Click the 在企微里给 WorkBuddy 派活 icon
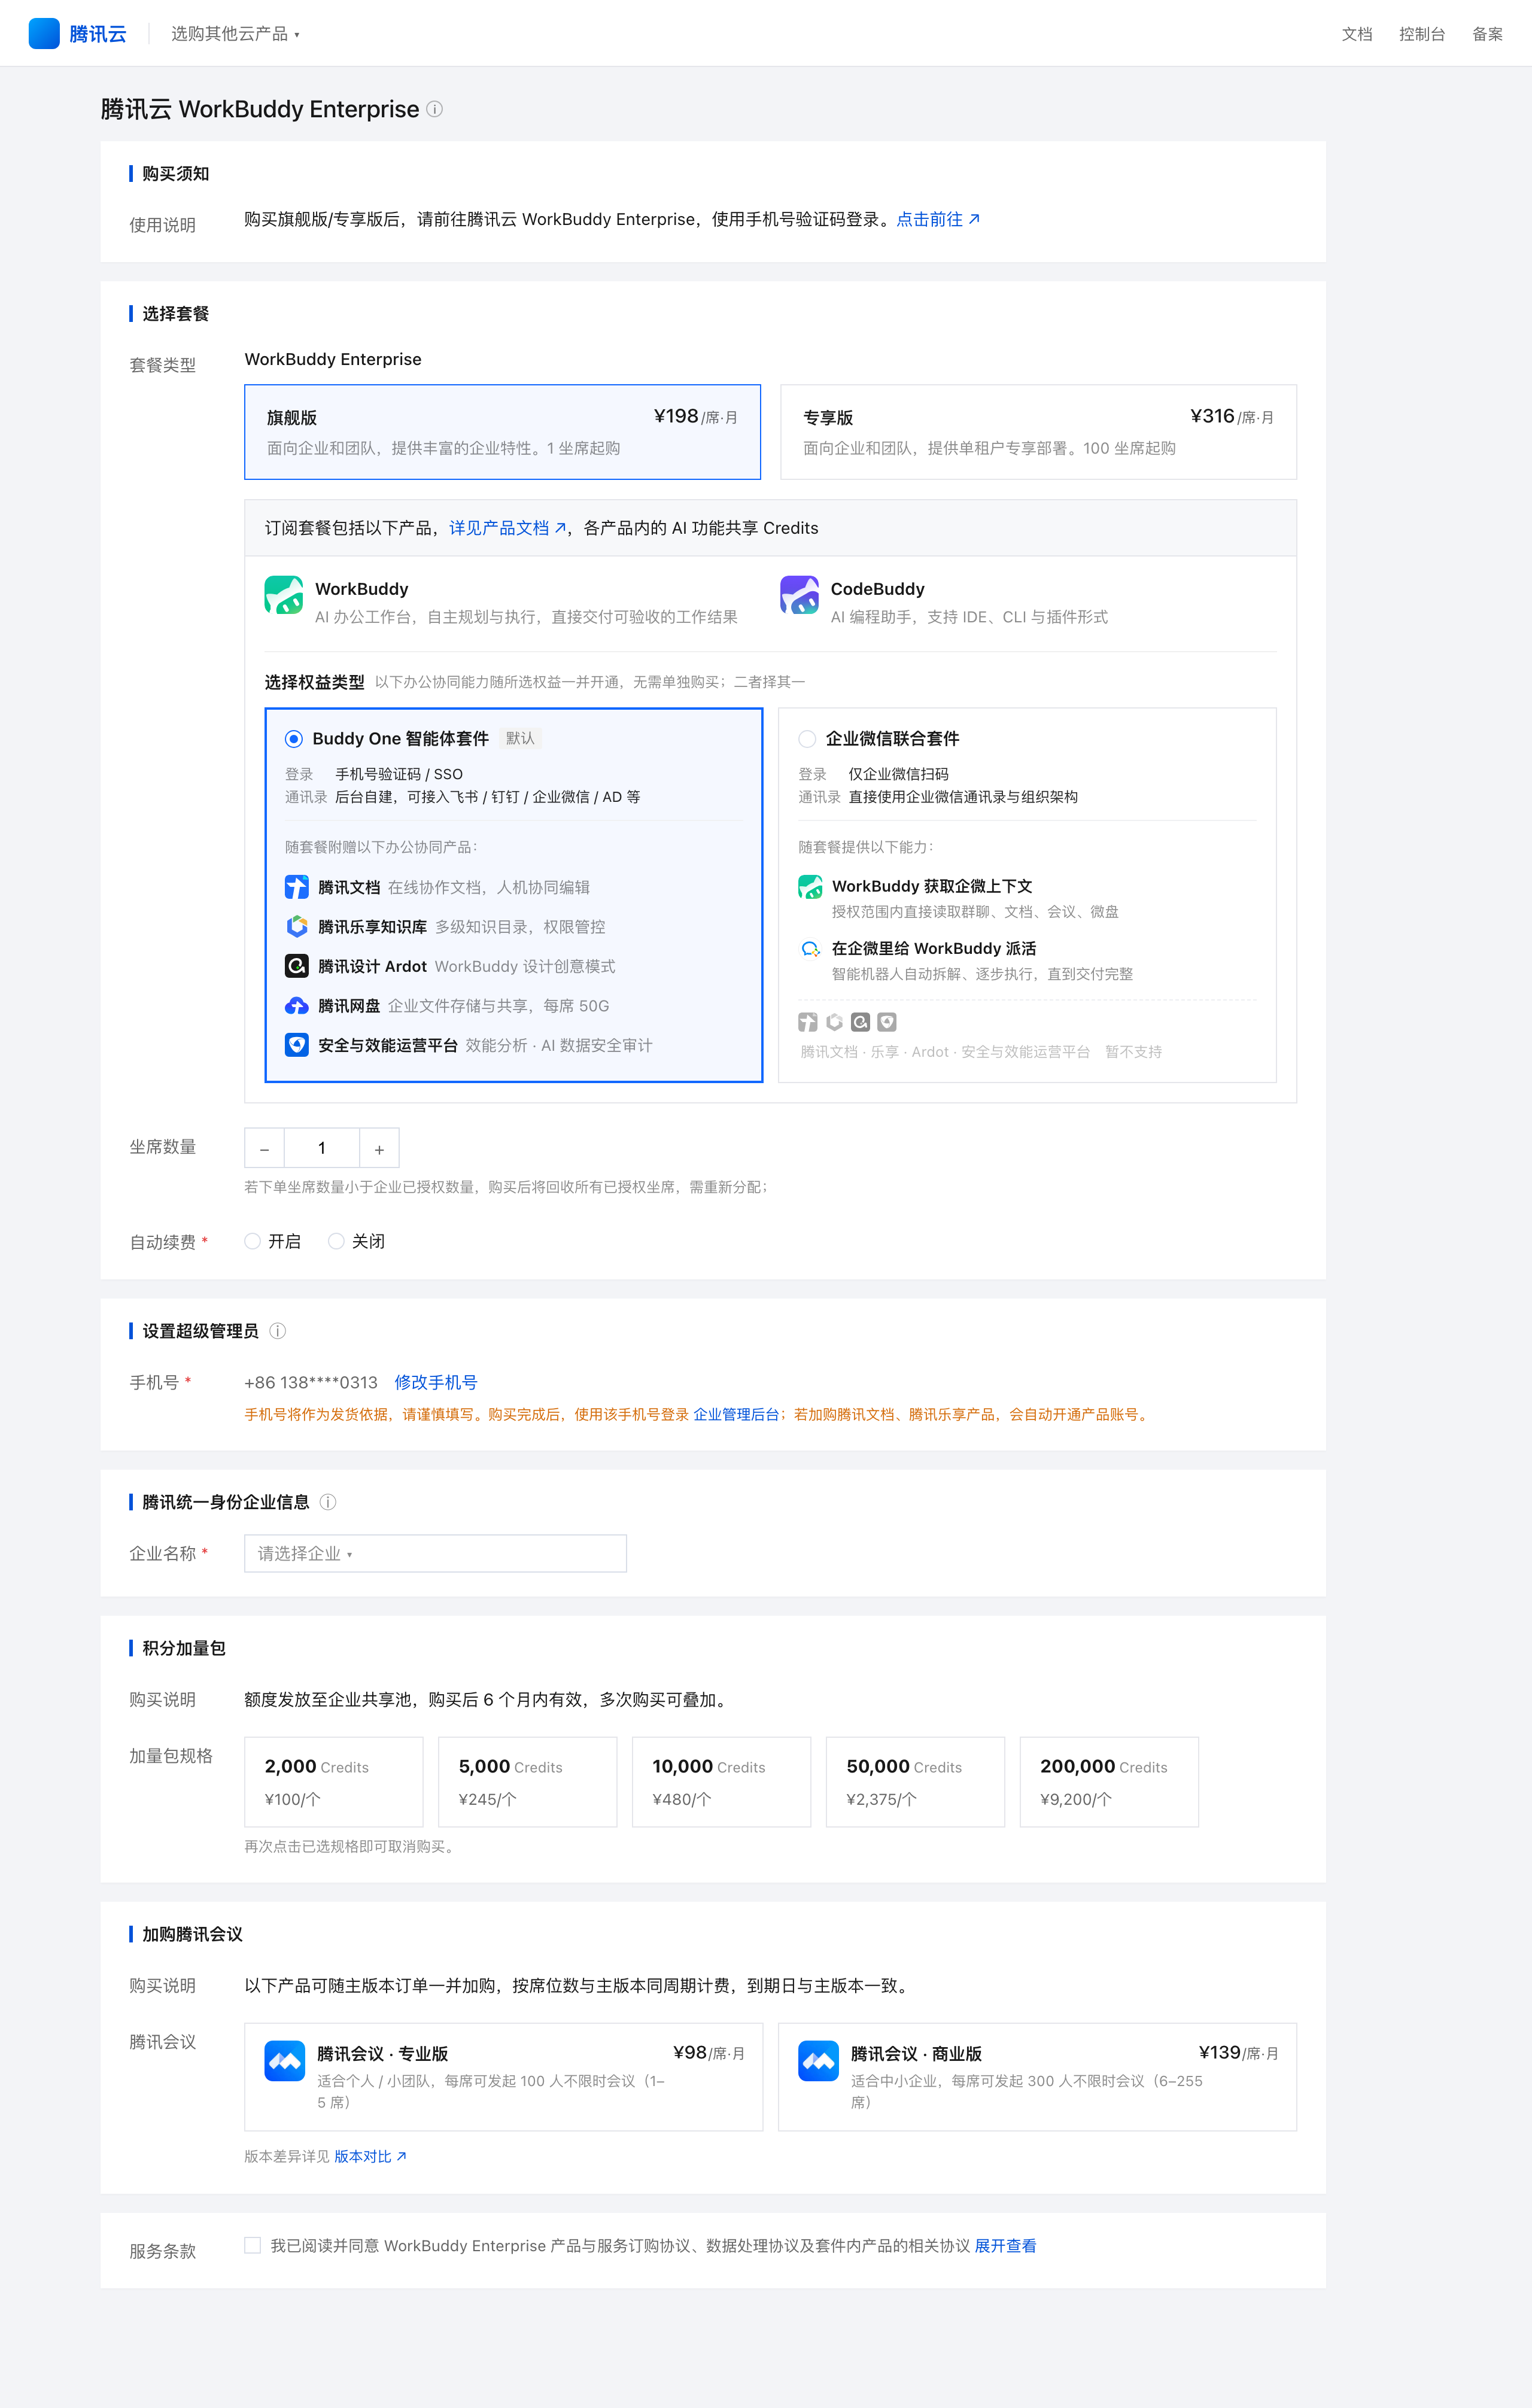 (x=810, y=949)
